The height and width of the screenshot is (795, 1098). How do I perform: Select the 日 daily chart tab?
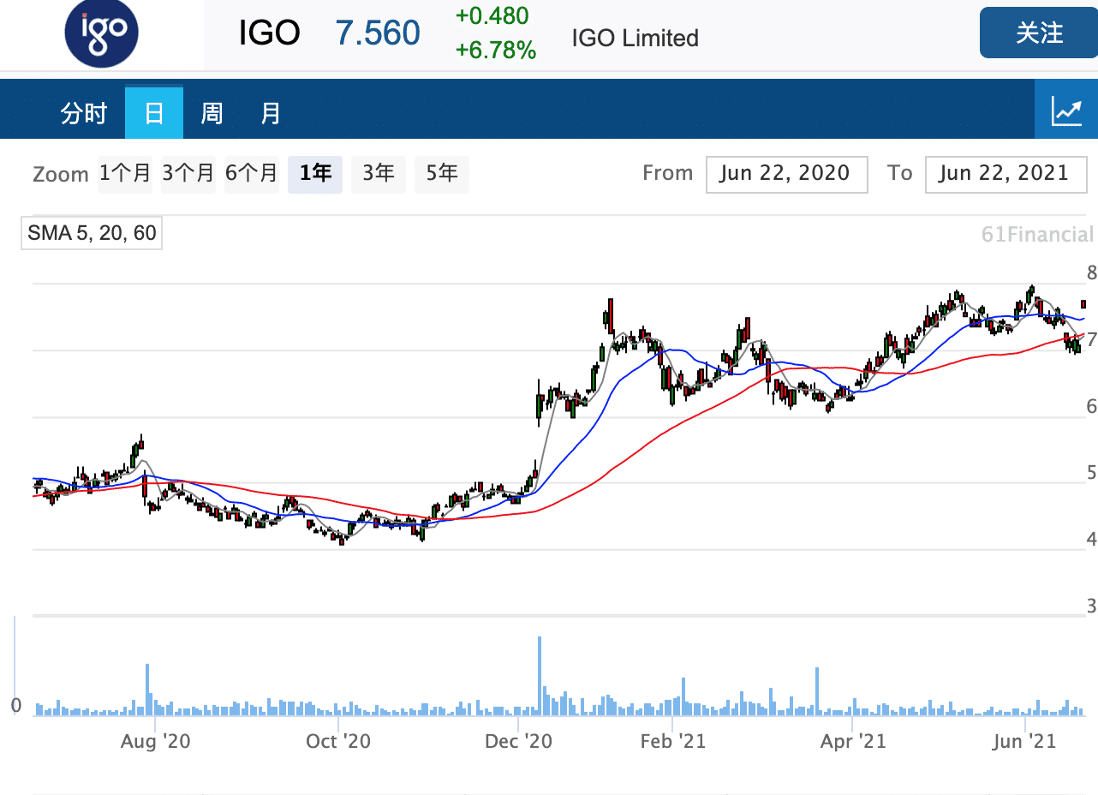click(x=154, y=113)
